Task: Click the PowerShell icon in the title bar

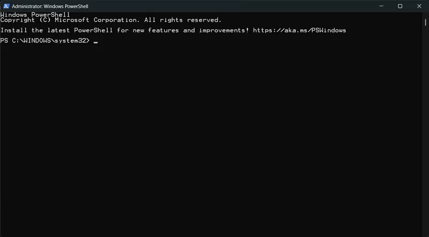Action: point(6,6)
